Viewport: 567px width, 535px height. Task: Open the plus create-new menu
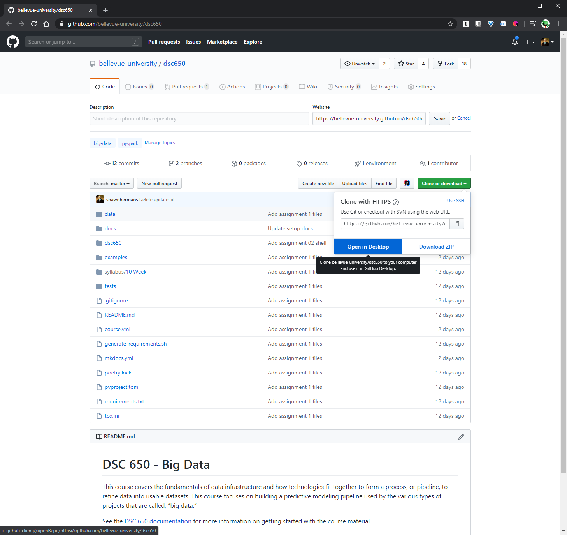click(530, 42)
